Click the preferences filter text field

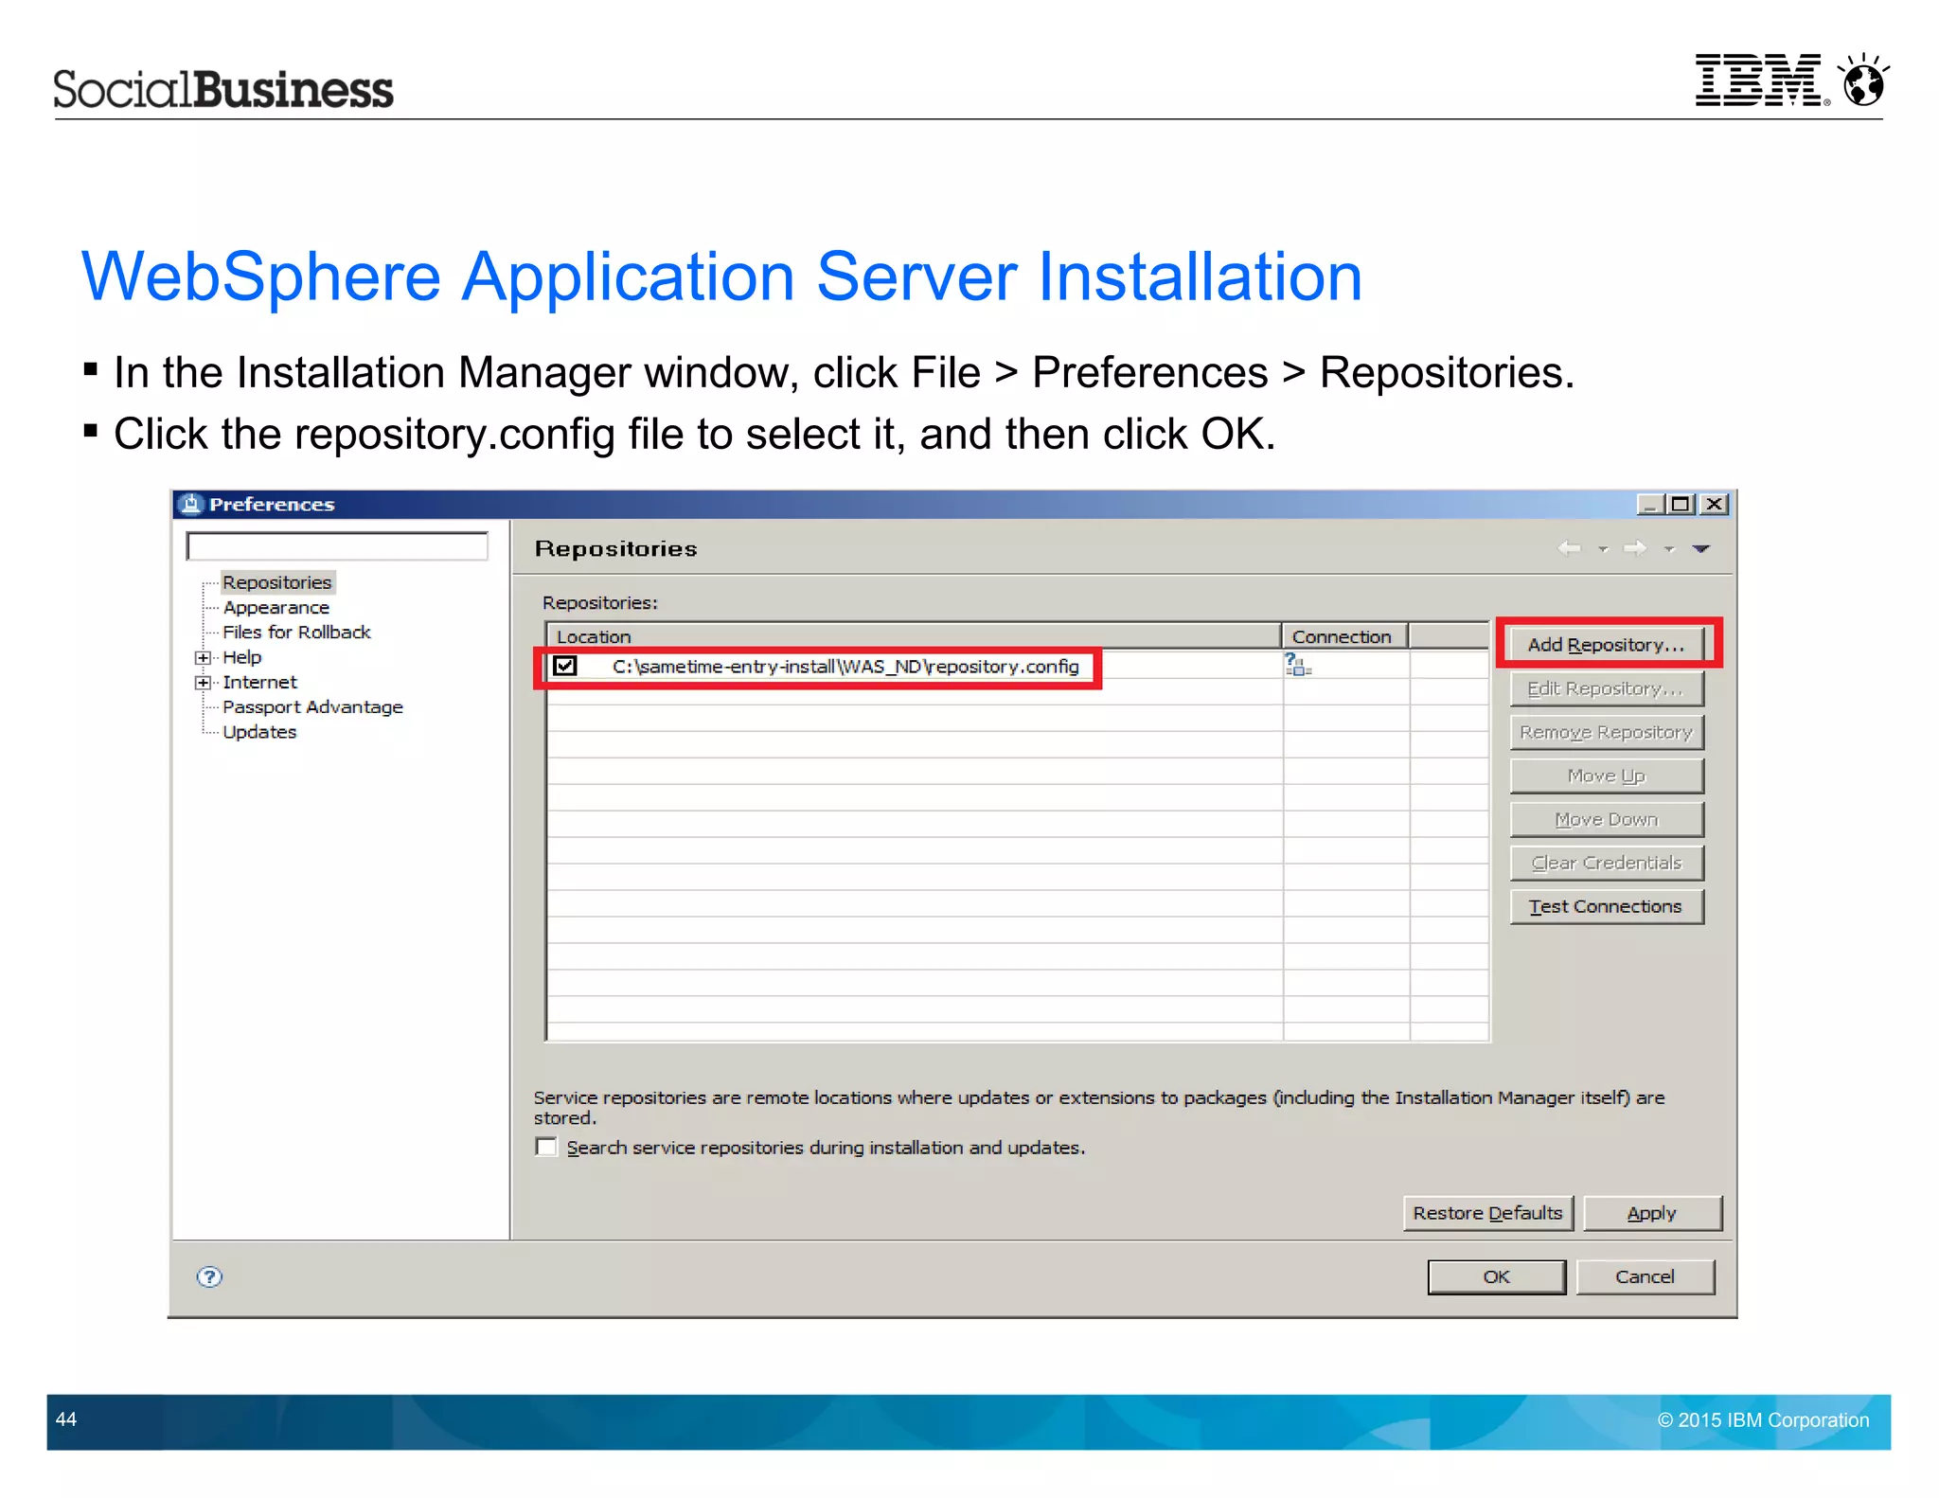click(x=337, y=546)
